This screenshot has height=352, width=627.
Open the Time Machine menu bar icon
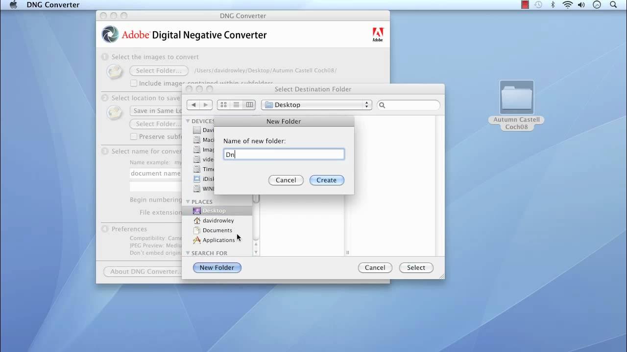(x=538, y=5)
